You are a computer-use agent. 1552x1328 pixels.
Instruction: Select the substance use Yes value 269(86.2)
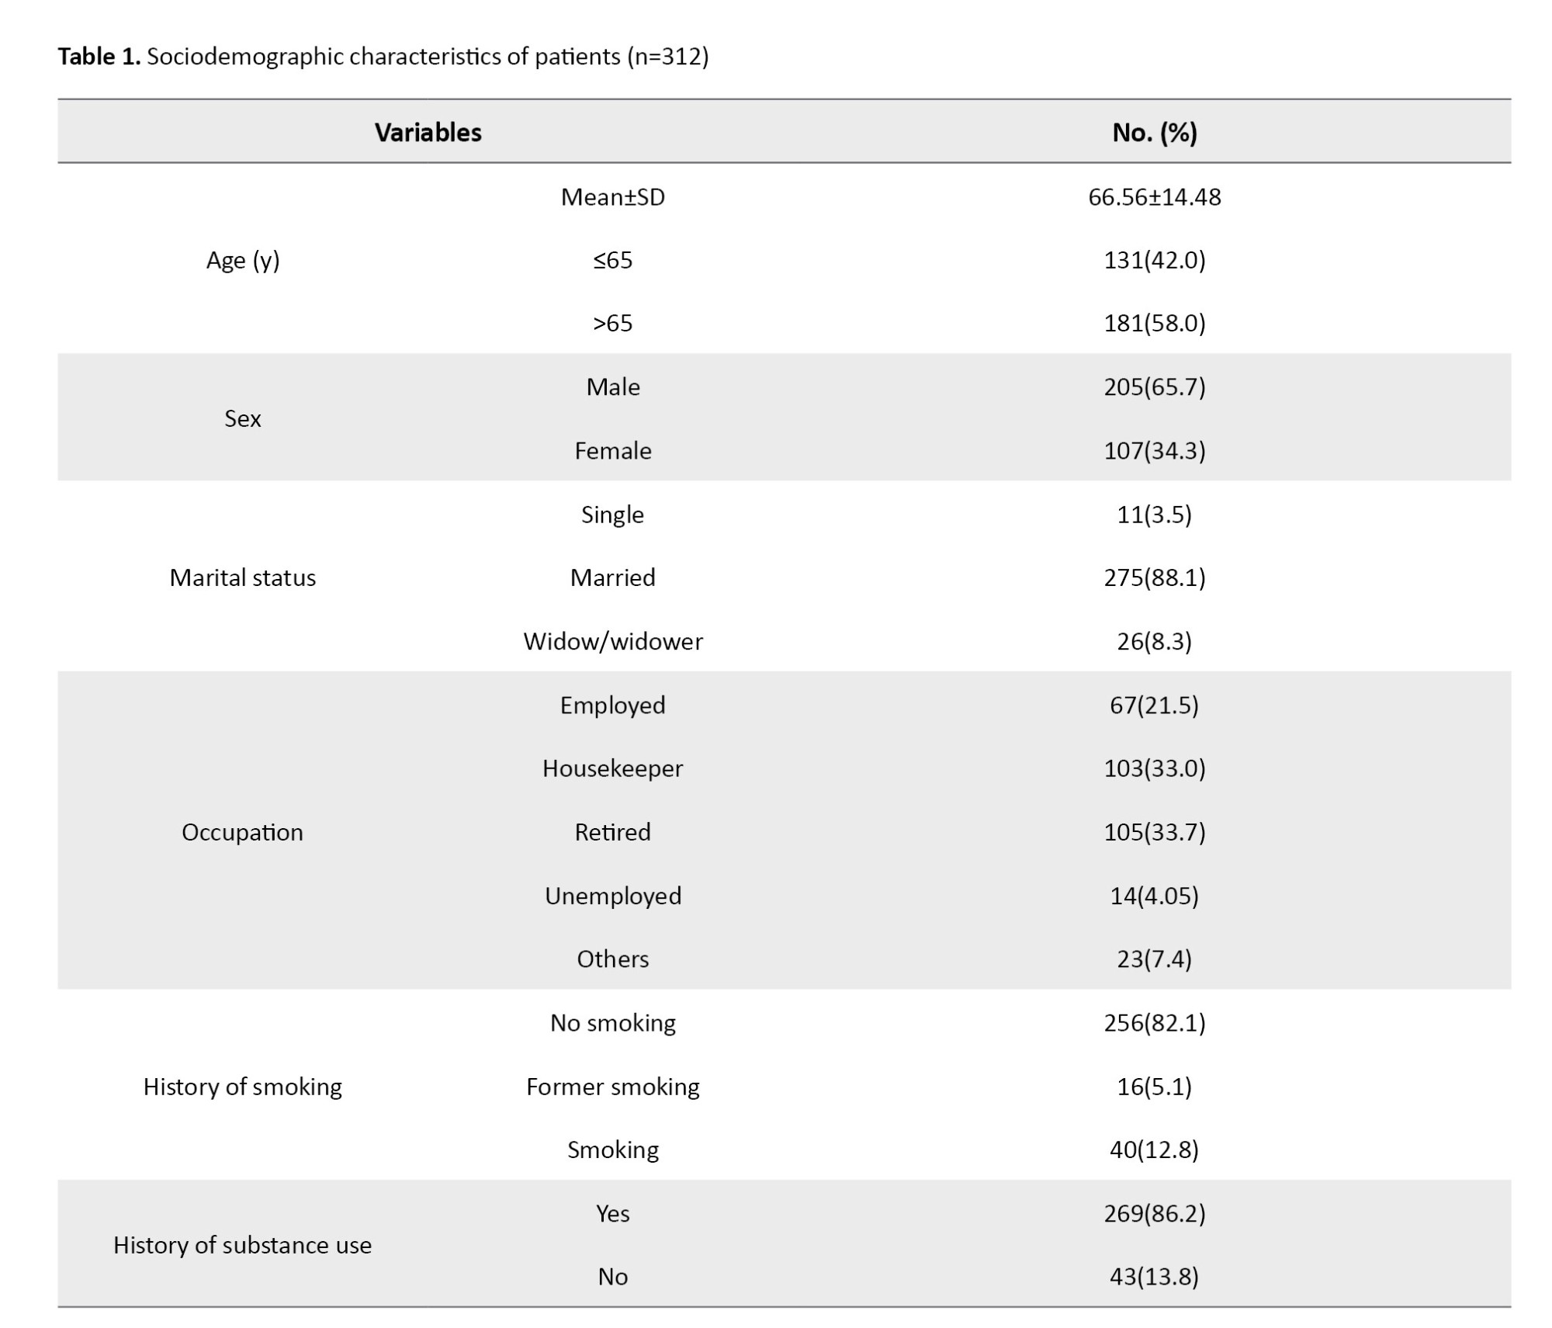[x=1154, y=1213]
